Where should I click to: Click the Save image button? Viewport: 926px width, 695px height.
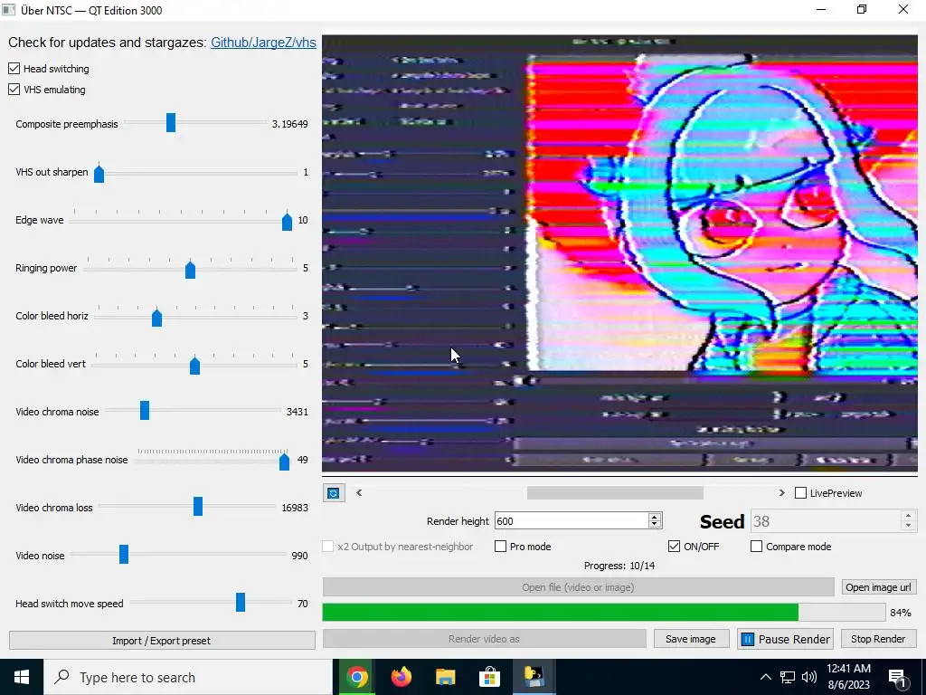690,639
